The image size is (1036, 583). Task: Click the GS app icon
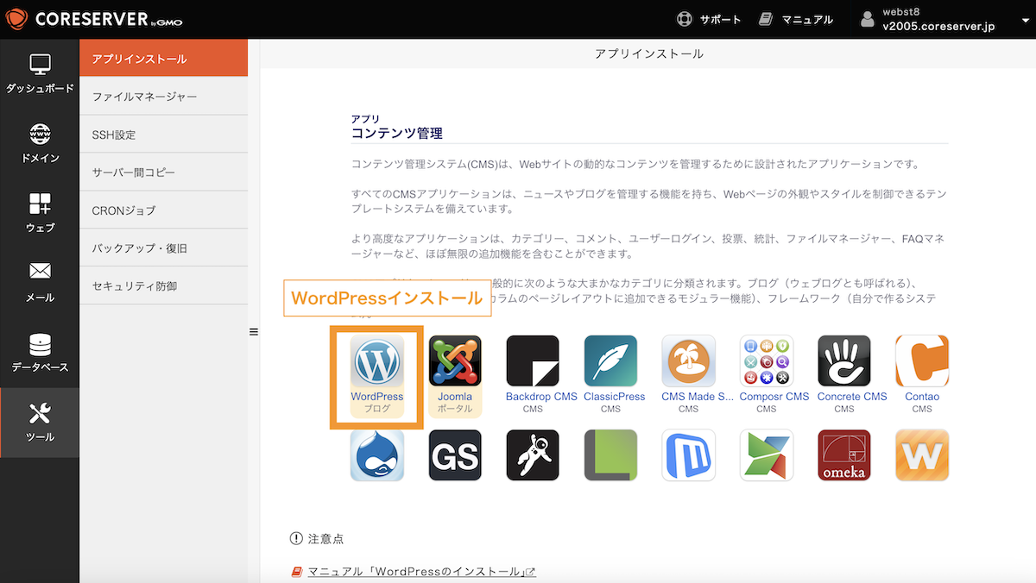(455, 455)
